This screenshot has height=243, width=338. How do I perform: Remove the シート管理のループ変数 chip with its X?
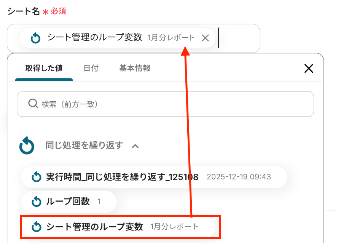(205, 38)
